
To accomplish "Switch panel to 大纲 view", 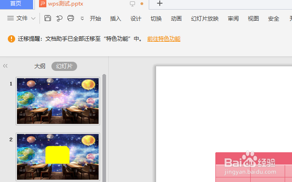I will (x=39, y=66).
